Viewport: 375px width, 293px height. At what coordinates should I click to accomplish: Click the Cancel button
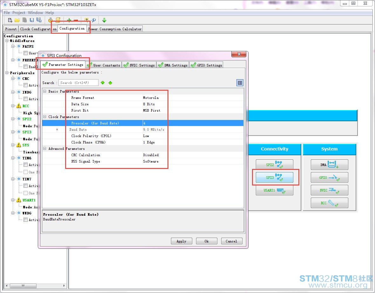(x=231, y=241)
